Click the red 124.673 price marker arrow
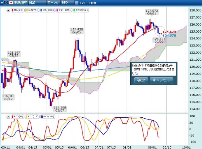 click(x=161, y=34)
